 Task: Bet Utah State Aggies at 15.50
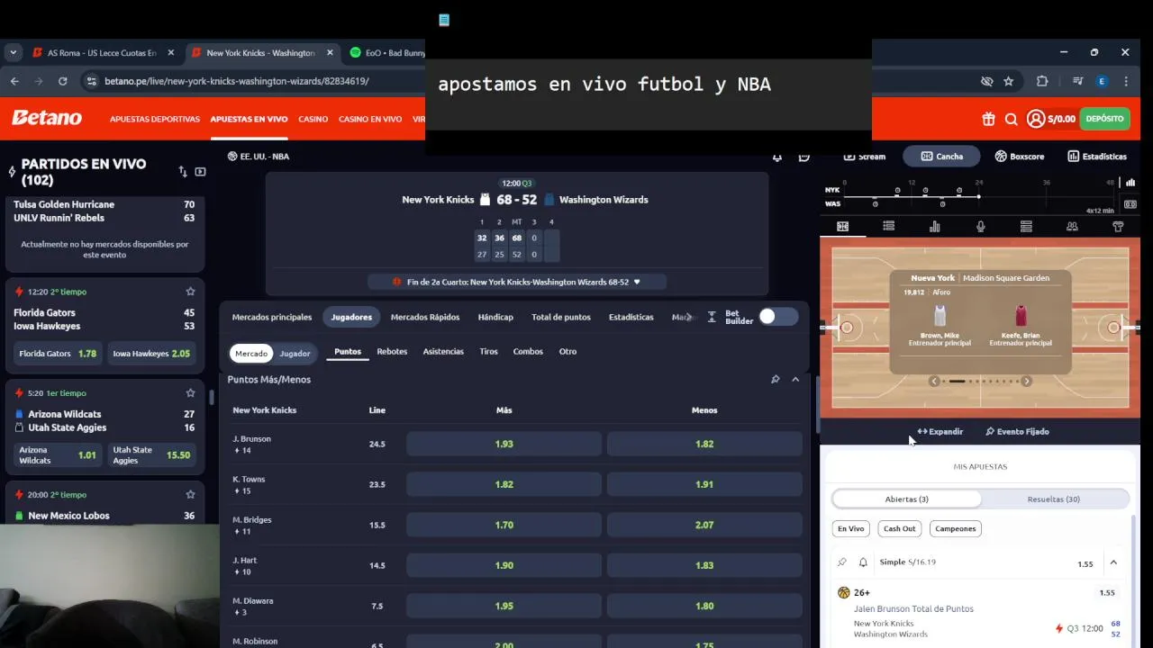151,455
